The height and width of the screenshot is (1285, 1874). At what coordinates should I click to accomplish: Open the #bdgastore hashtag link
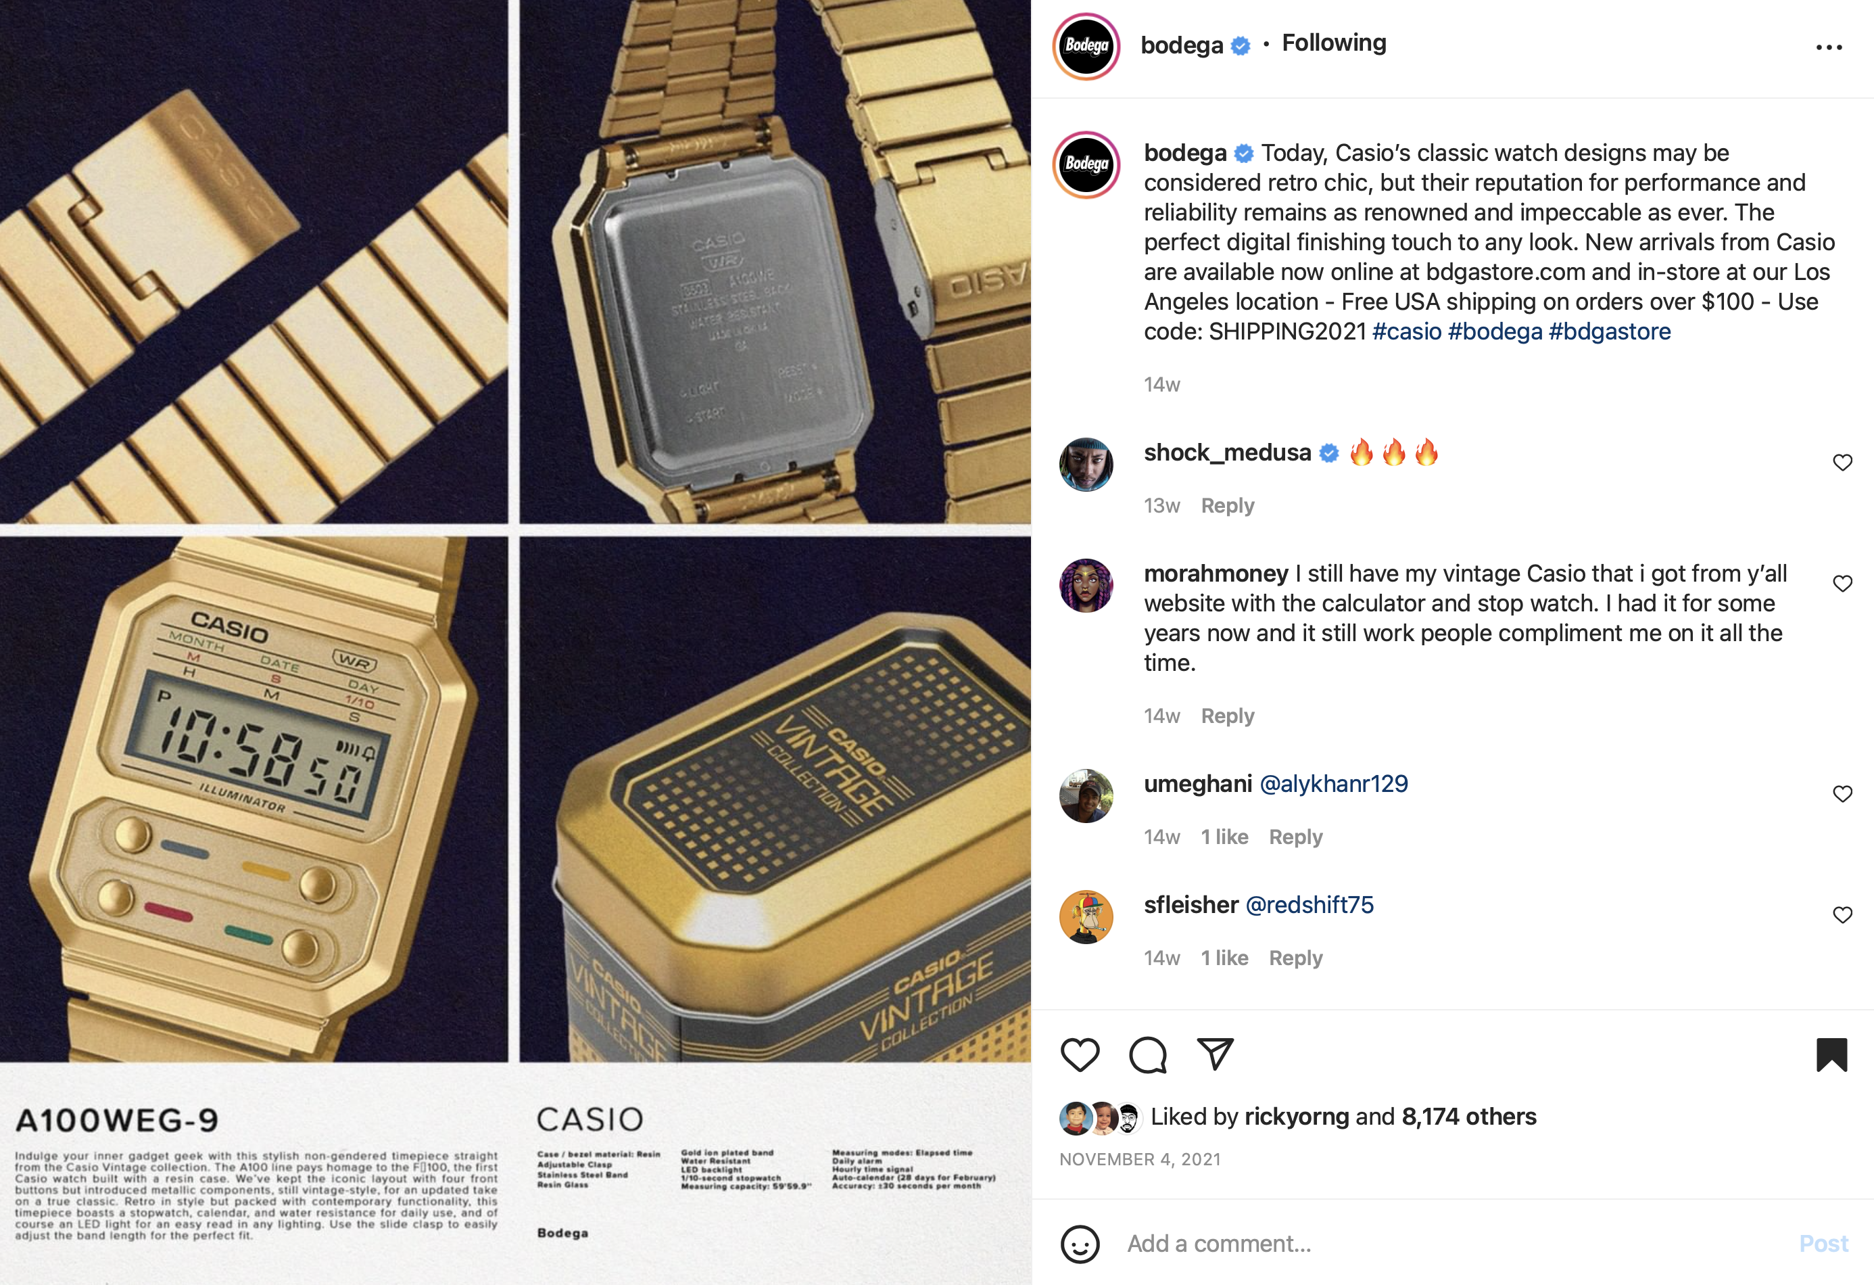coord(1610,331)
